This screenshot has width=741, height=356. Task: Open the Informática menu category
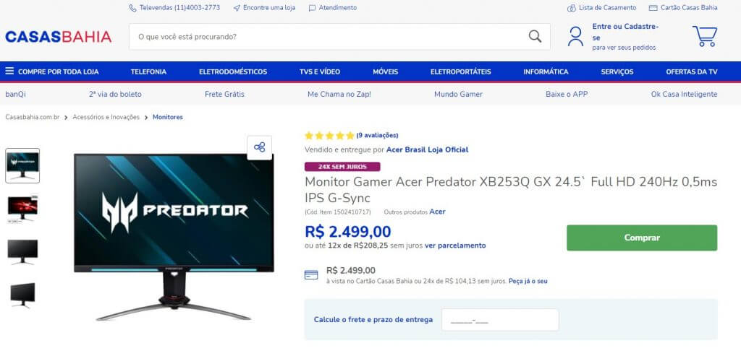(546, 71)
